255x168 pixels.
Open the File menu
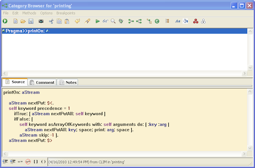[6, 13]
